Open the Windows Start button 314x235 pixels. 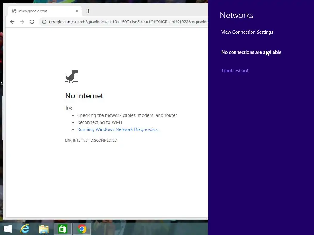pyautogui.click(x=8, y=229)
